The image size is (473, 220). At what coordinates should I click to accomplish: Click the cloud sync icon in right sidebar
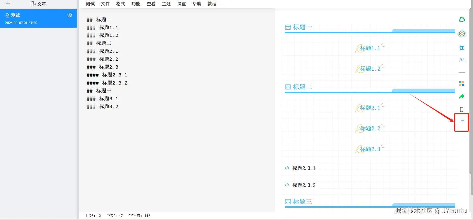pos(462,34)
